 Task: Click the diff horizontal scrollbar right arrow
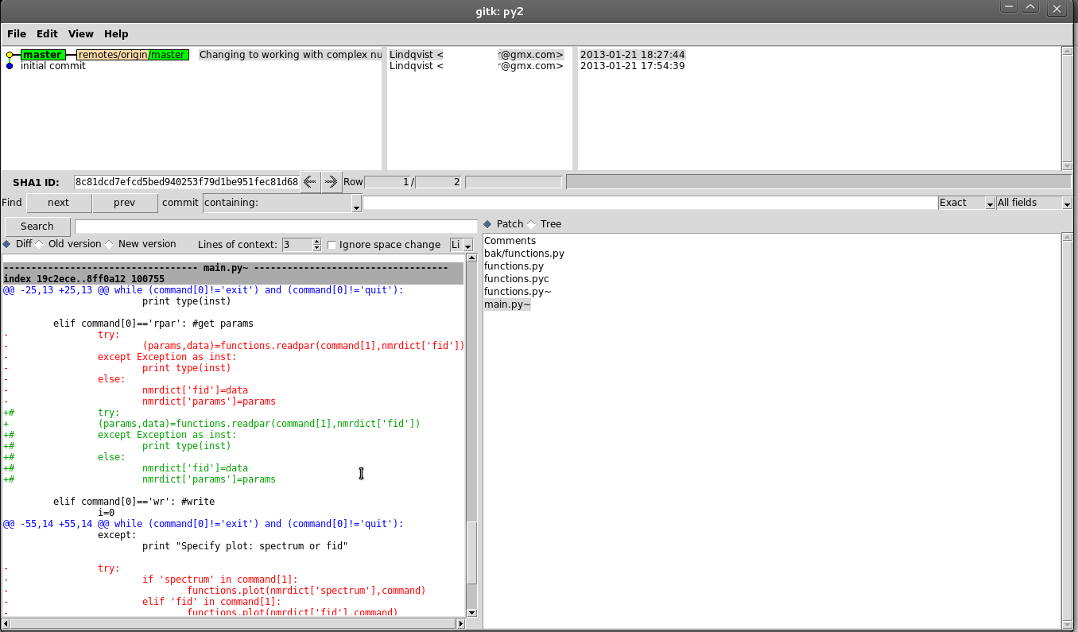click(x=460, y=624)
